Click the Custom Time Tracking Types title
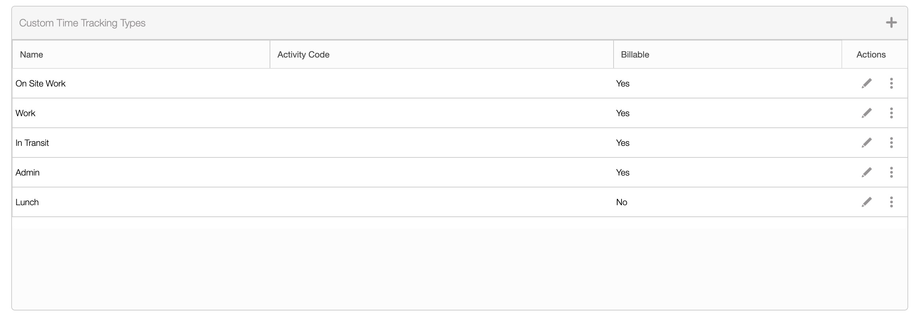 coord(82,23)
